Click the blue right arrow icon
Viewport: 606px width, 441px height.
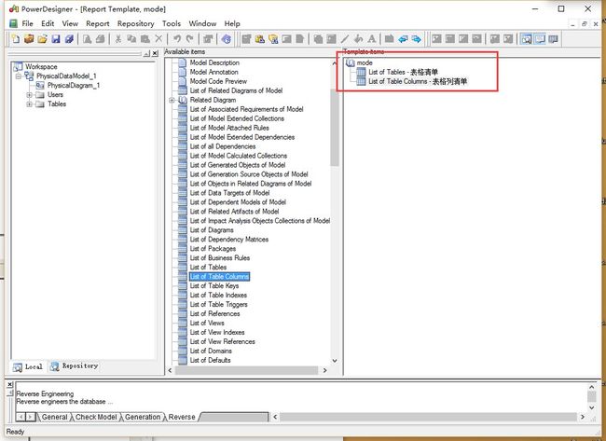(416, 39)
